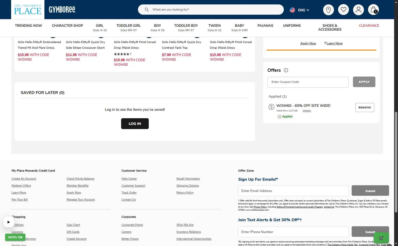This screenshot has height=246, width=398.
Task: Open Manage Your Account link
Action: 81,200
